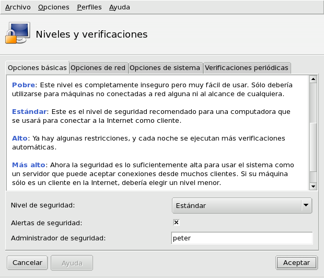324x278 pixels.
Task: Click the 'Nivel de seguridad:' label
Action: pos(43,205)
